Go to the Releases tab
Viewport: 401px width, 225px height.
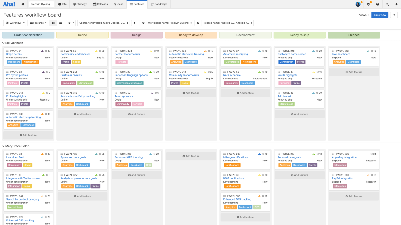101,4
